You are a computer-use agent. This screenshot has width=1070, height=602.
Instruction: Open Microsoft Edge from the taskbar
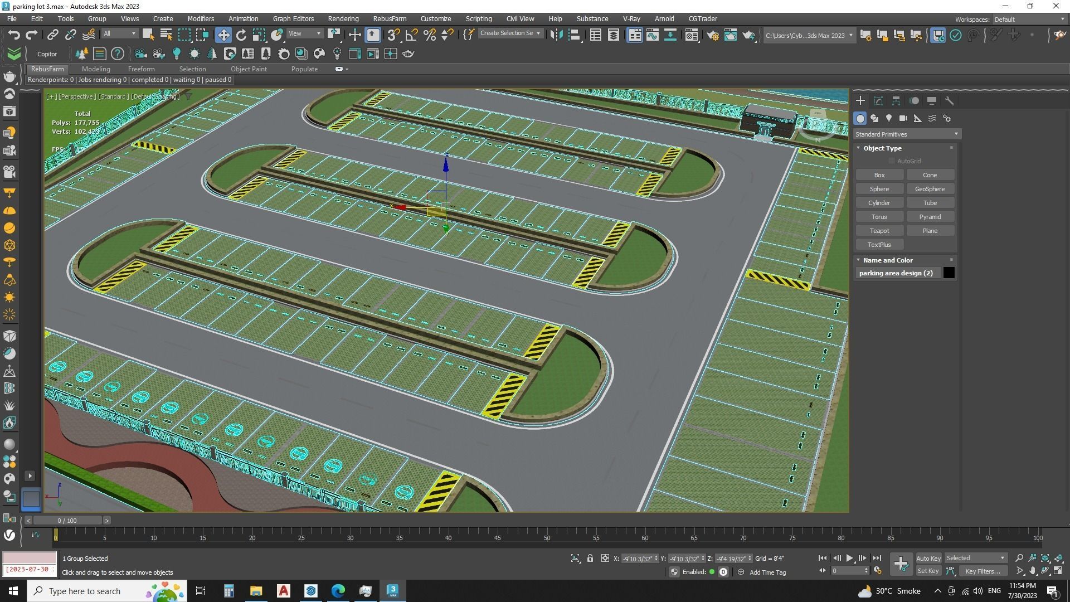tap(338, 591)
